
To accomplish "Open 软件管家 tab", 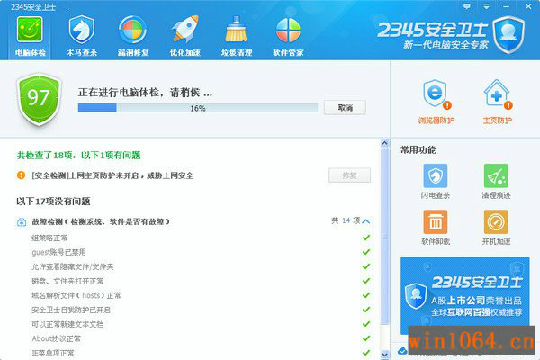I will tap(288, 37).
